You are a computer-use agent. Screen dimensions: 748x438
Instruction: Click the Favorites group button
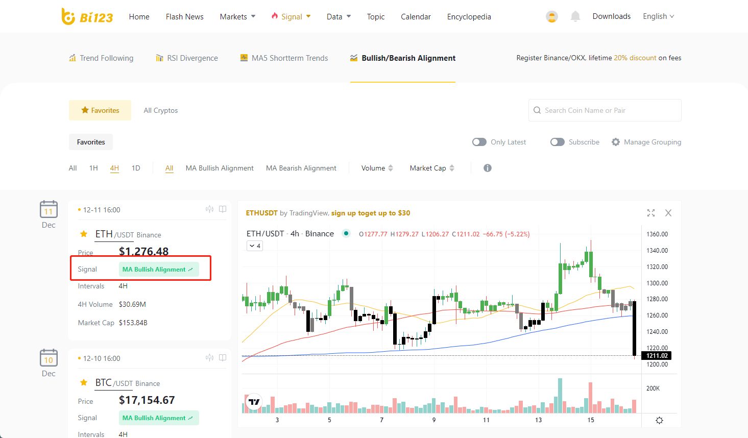pos(91,142)
